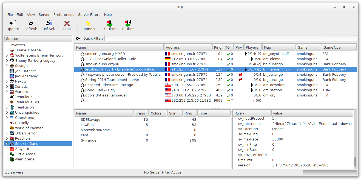
Task: Click the Quake III Arena icon
Action: pos(12,50)
